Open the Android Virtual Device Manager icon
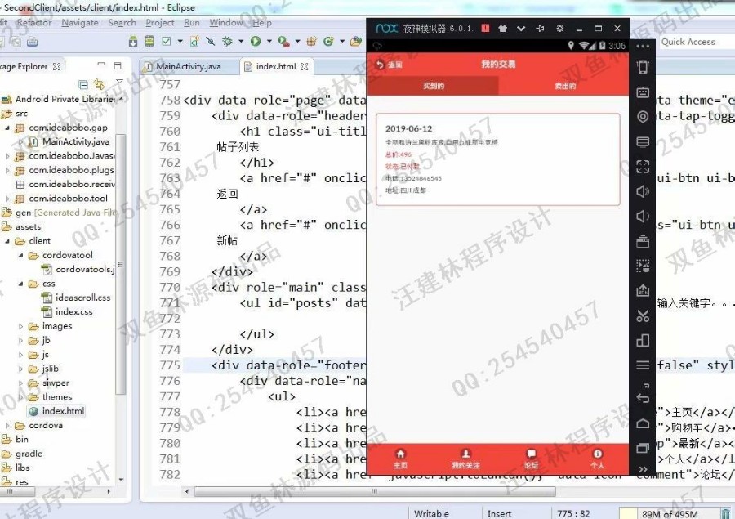The height and width of the screenshot is (519, 735). click(x=149, y=42)
